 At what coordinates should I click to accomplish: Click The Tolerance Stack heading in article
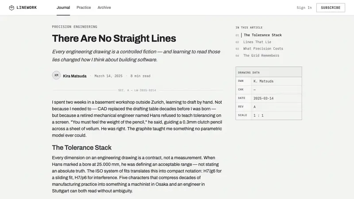click(82, 148)
